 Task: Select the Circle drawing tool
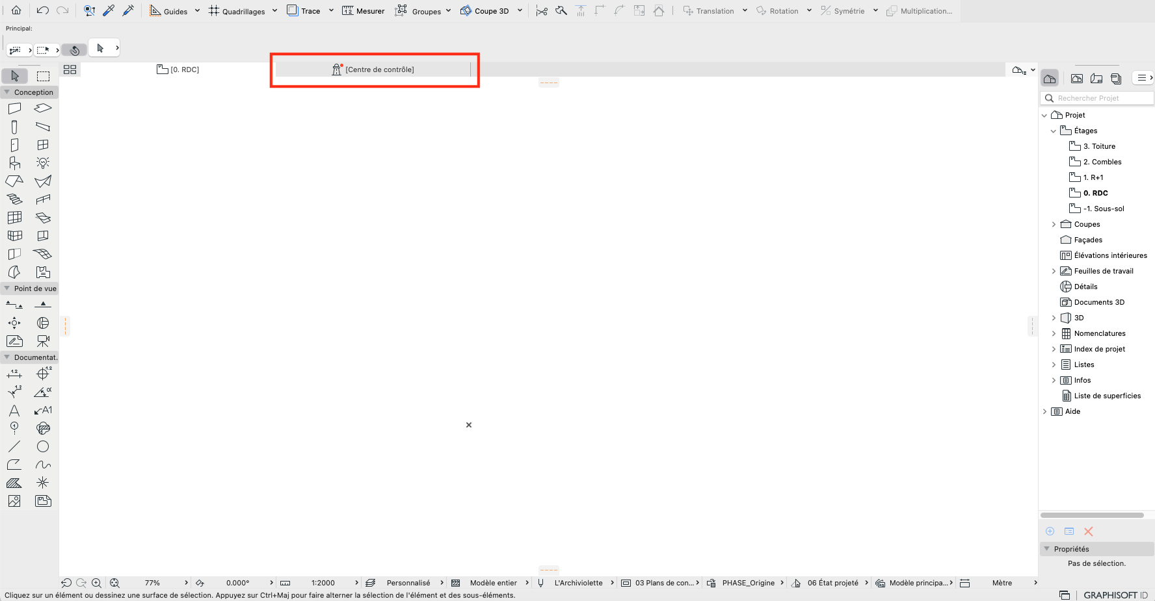[43, 446]
